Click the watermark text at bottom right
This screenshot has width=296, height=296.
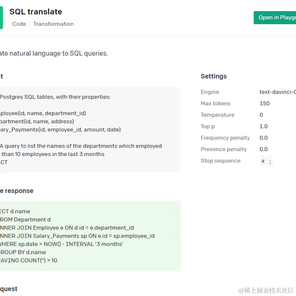(266, 290)
